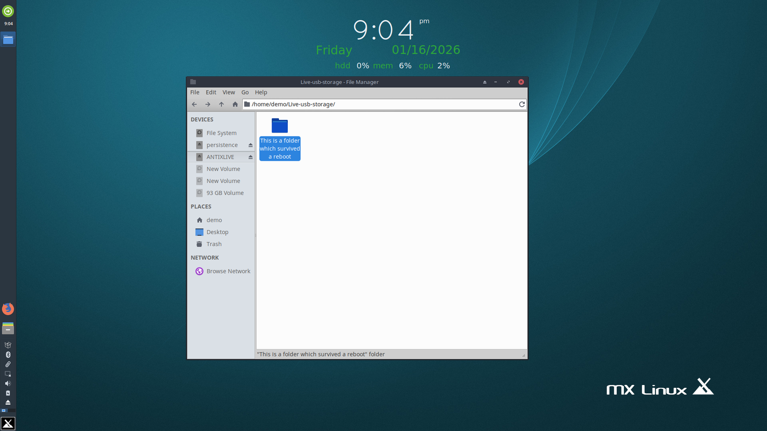This screenshot has height=431, width=767.
Task: Browse Network under the Network section
Action: [x=228, y=271]
